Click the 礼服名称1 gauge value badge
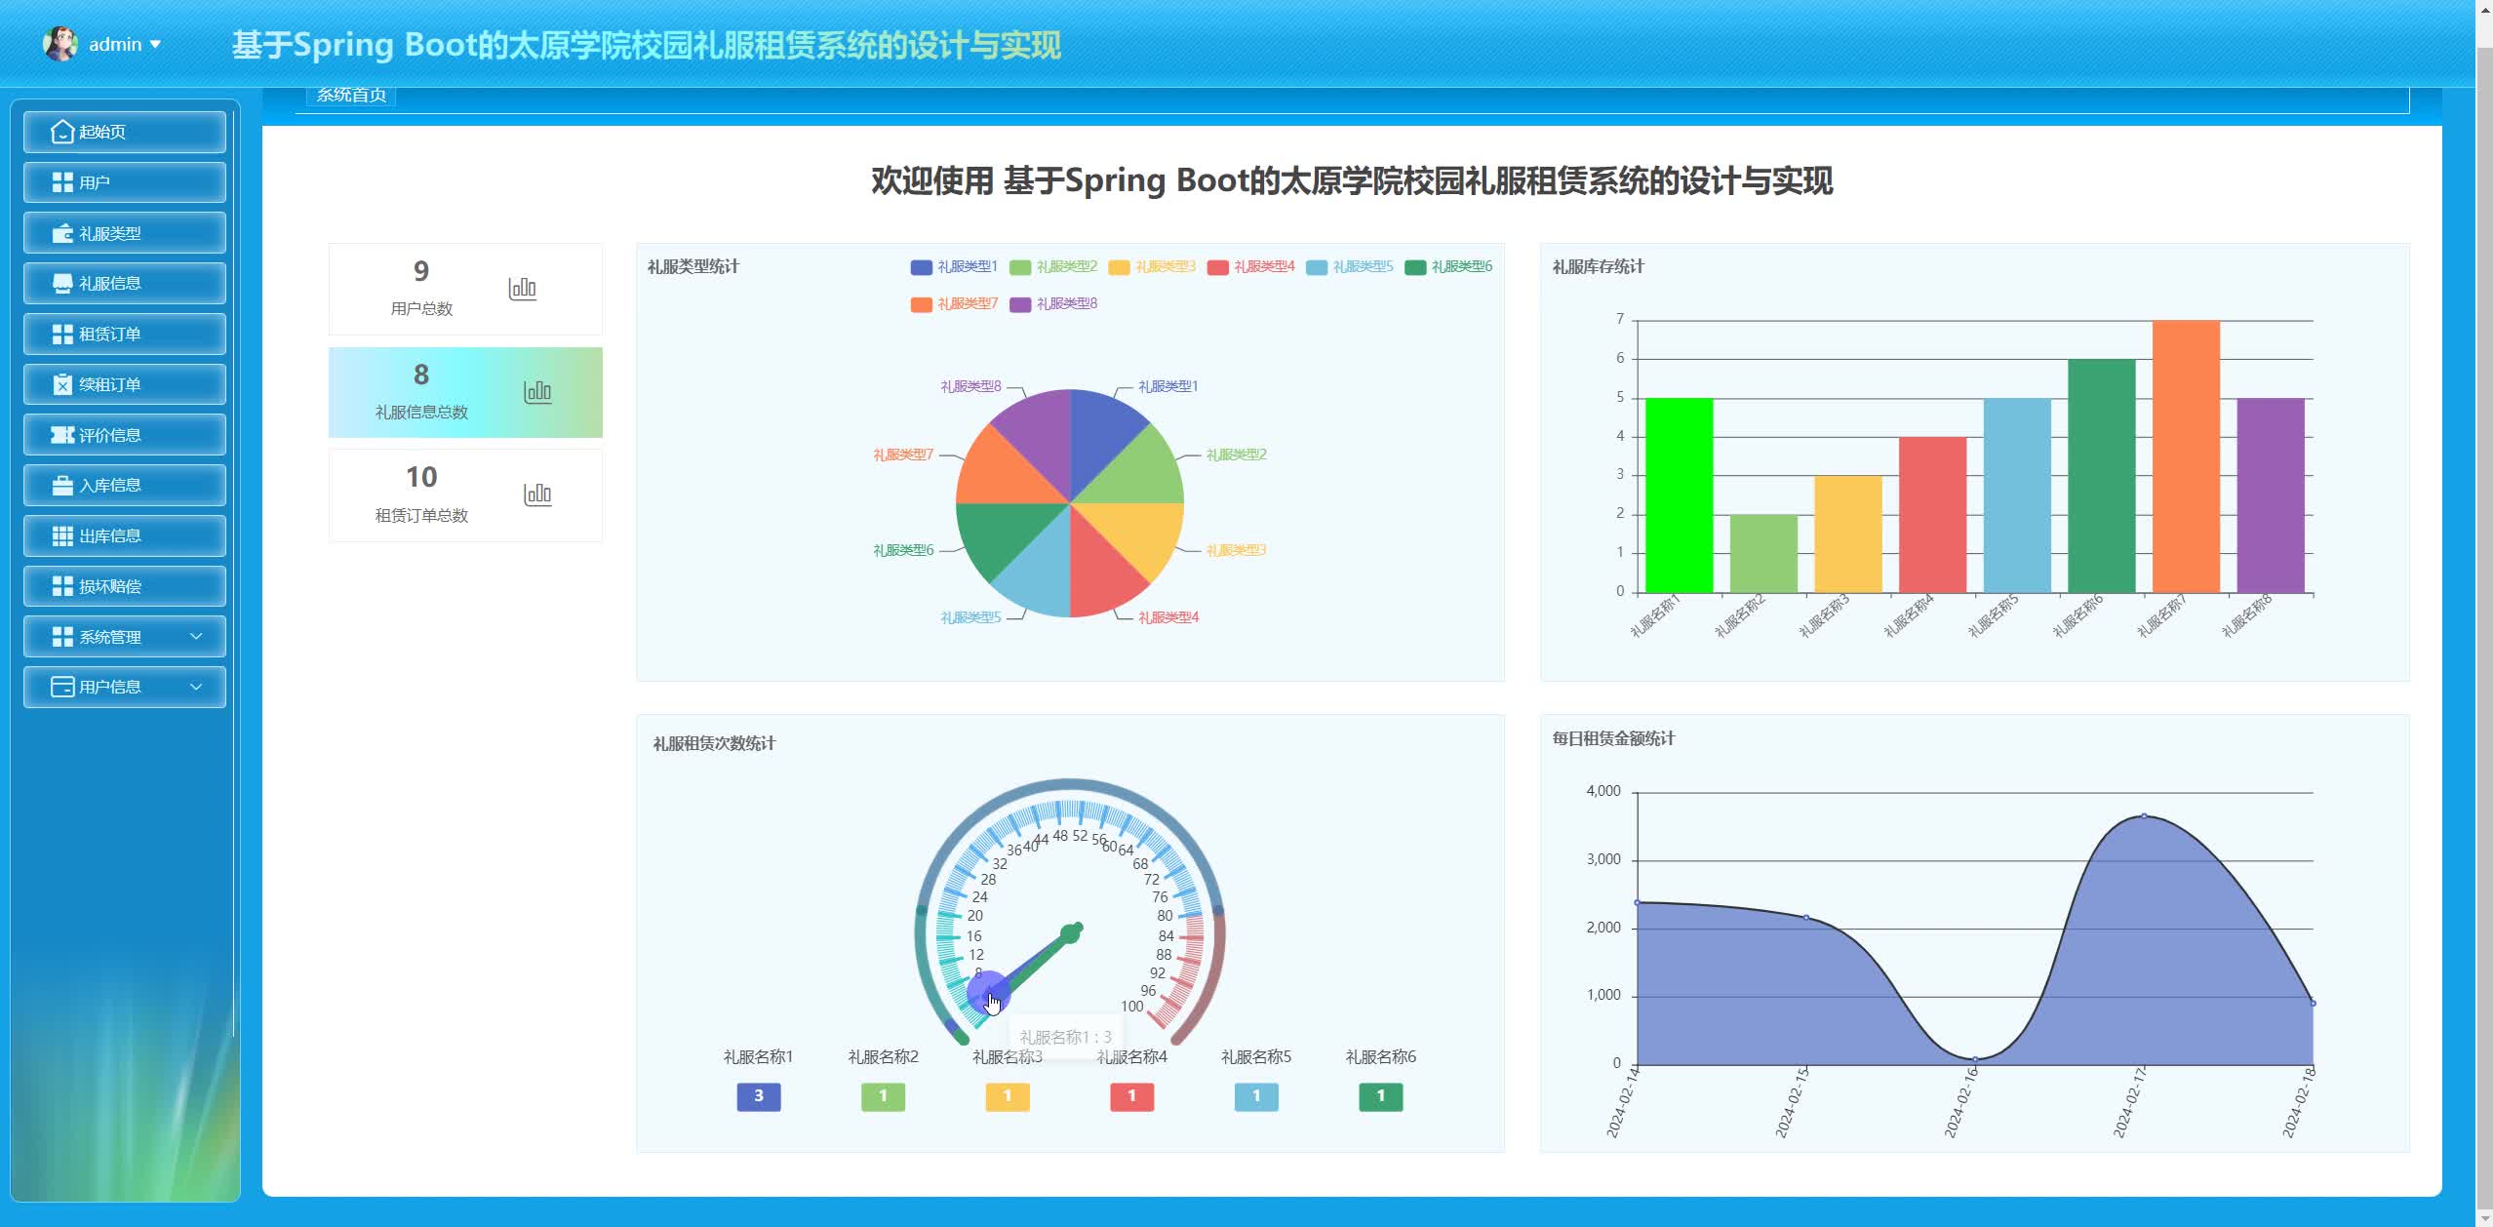Image resolution: width=2493 pixels, height=1227 pixels. coord(759,1096)
